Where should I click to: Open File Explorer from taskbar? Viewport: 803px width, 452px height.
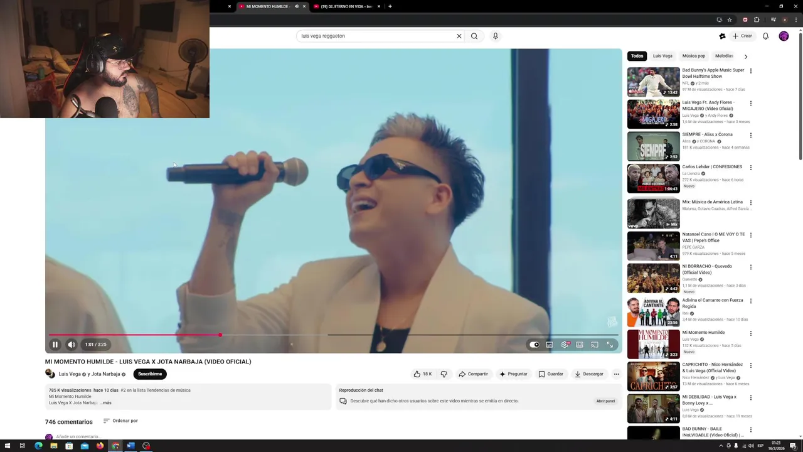[x=54, y=446]
